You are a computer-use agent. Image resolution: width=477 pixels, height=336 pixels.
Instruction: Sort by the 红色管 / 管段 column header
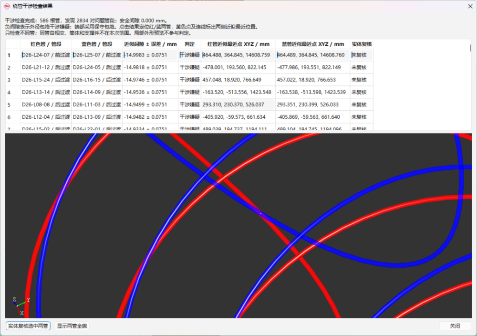tap(46, 44)
